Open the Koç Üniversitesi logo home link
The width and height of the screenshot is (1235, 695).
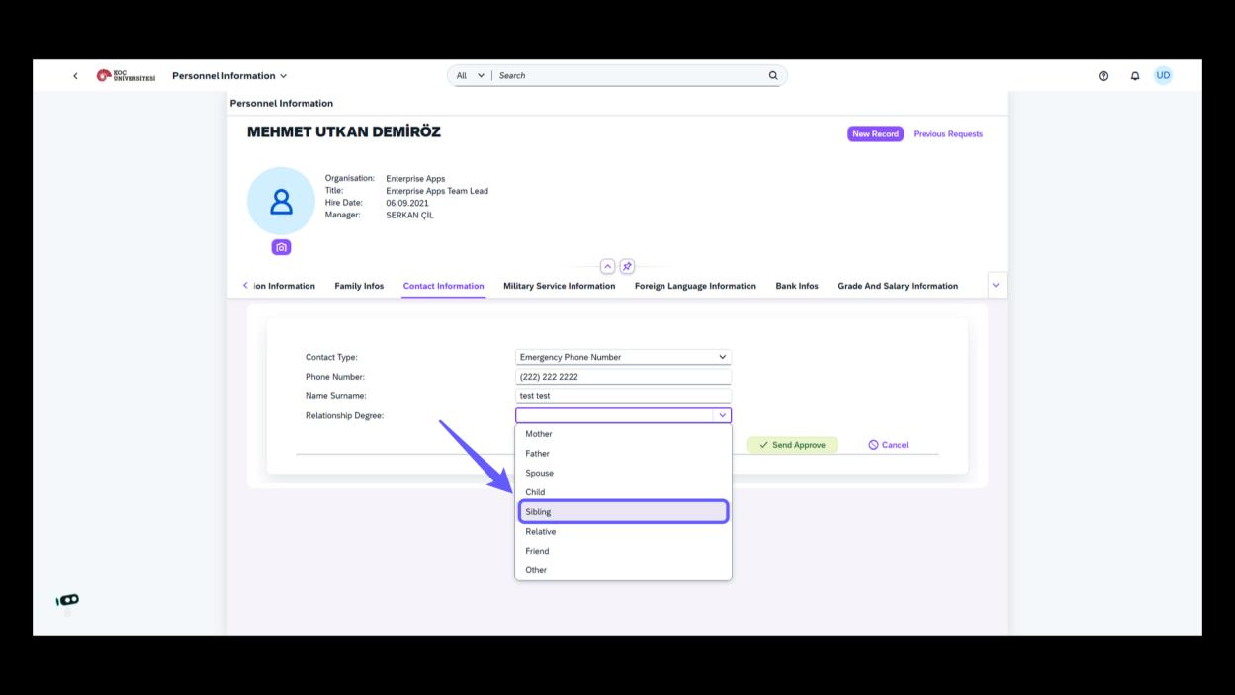tap(126, 76)
